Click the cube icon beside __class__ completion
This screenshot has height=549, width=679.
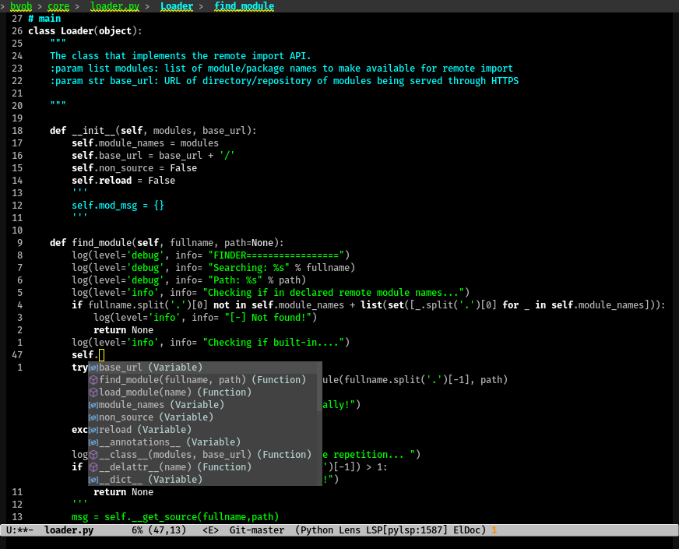(x=93, y=455)
